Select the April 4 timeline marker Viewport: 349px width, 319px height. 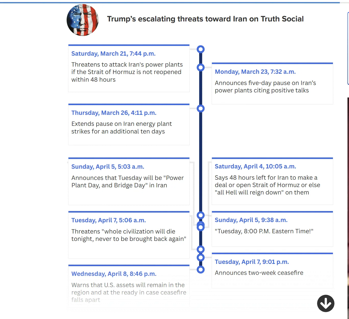(201, 215)
